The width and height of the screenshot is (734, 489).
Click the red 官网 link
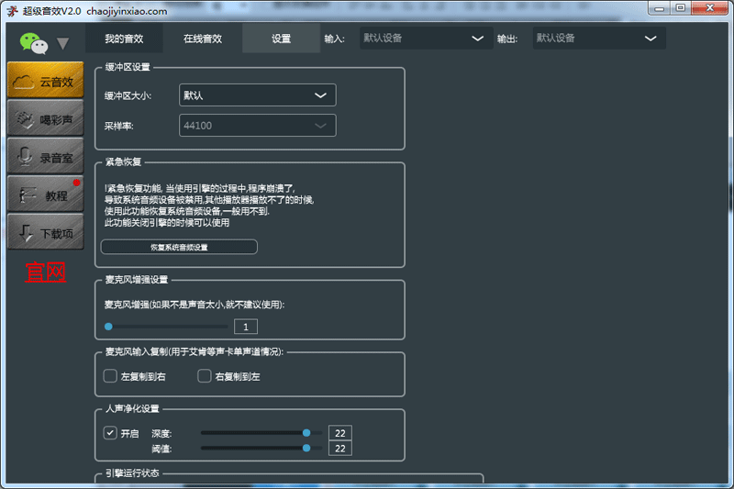pos(45,272)
